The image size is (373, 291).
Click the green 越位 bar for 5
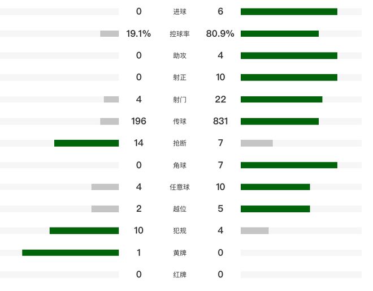click(275, 209)
